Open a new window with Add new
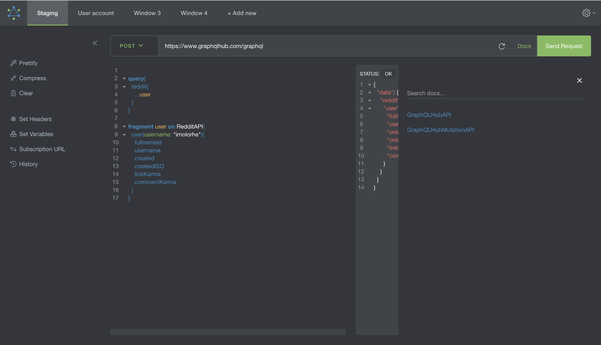The height and width of the screenshot is (345, 601). coord(242,13)
